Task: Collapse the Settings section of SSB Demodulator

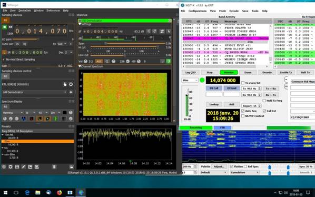Action: click(80, 24)
